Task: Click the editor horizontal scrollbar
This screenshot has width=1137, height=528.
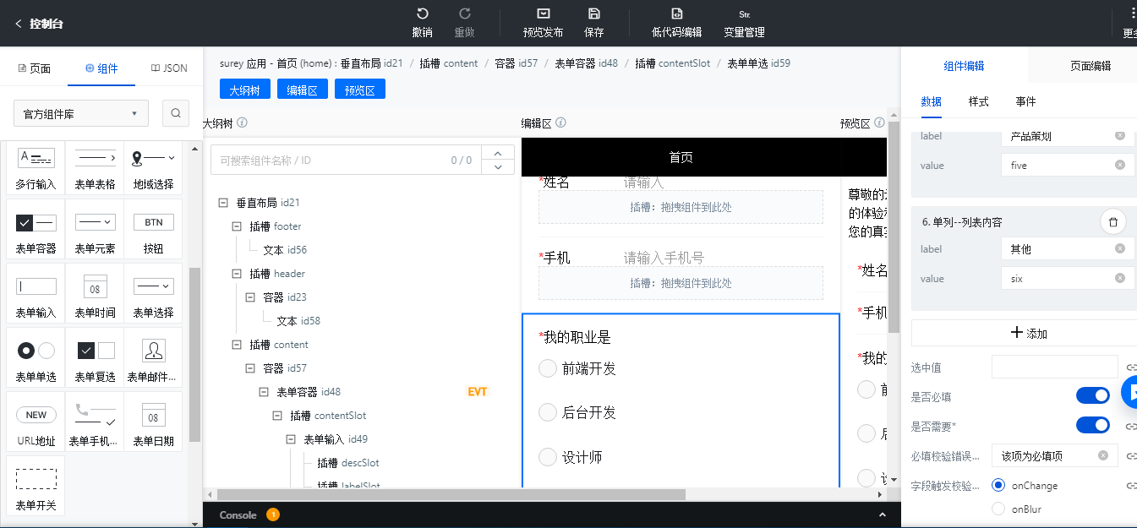Action: tap(451, 494)
